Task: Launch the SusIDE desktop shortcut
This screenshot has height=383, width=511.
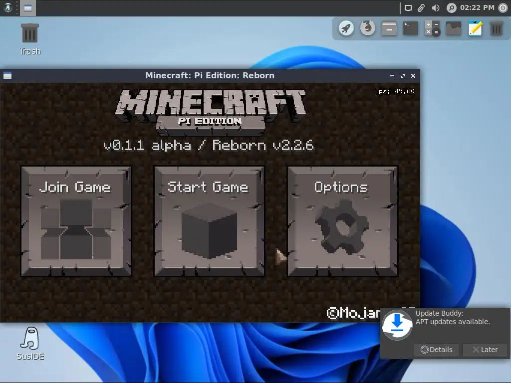Action: click(x=30, y=344)
